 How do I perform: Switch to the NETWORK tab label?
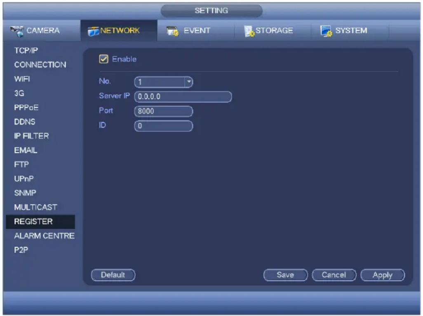pos(120,30)
